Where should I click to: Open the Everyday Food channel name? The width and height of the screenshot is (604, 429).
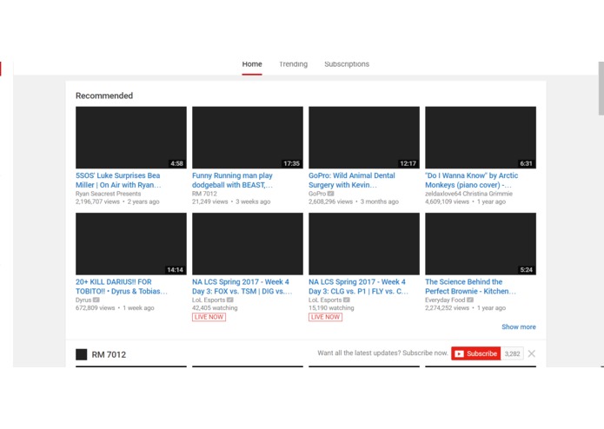445,300
